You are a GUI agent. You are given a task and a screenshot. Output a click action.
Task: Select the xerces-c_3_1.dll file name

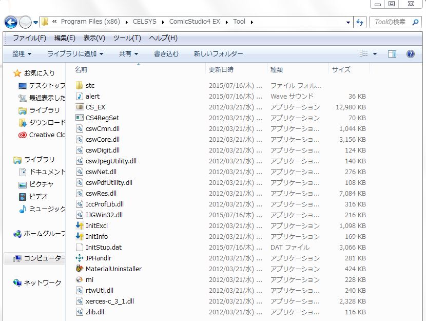[110, 301]
